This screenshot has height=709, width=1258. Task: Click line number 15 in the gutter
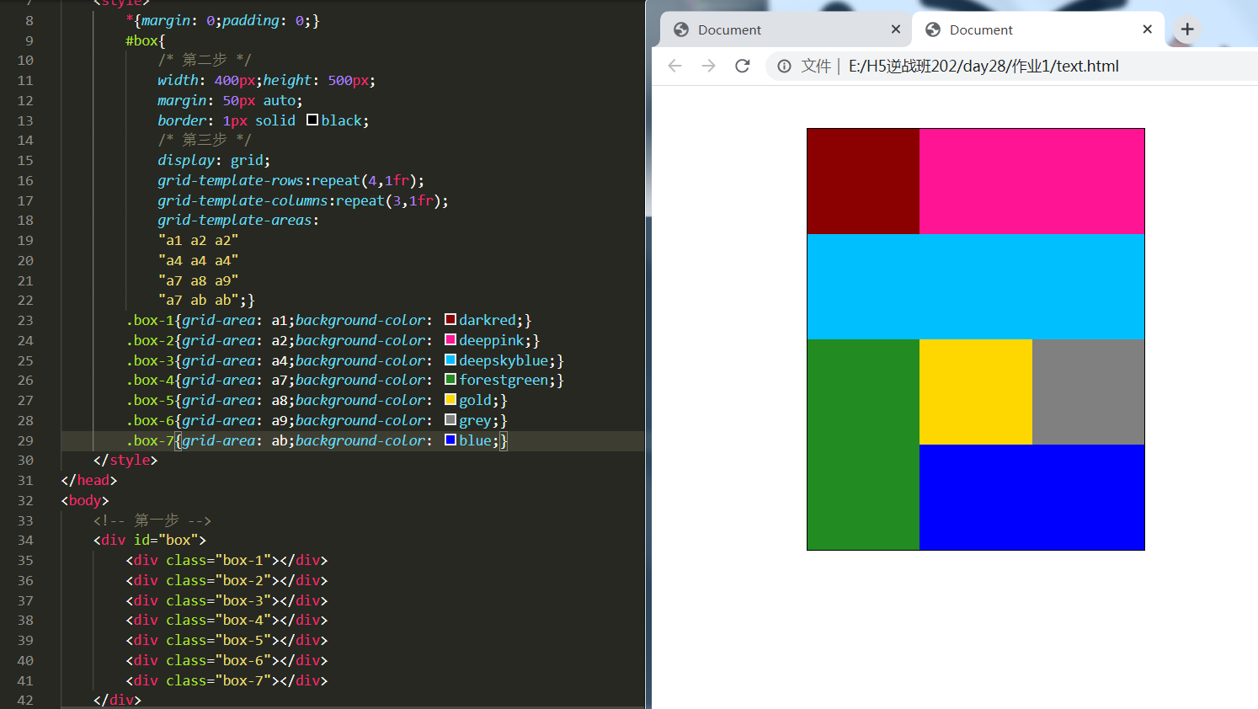[25, 160]
